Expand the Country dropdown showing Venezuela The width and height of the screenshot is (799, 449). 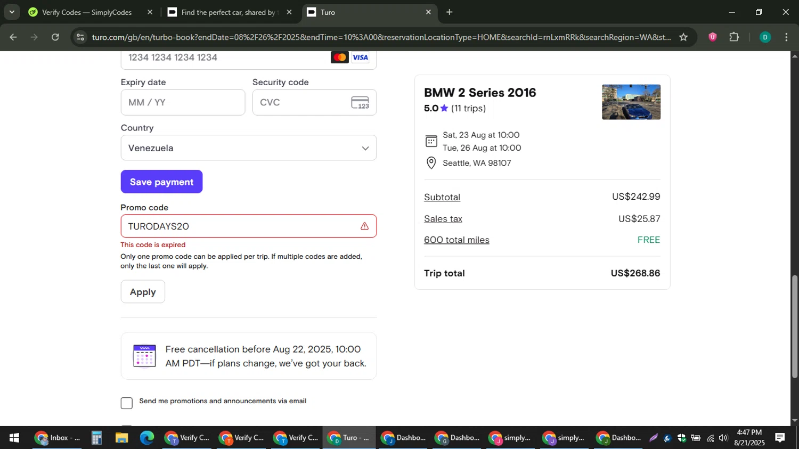pyautogui.click(x=249, y=148)
